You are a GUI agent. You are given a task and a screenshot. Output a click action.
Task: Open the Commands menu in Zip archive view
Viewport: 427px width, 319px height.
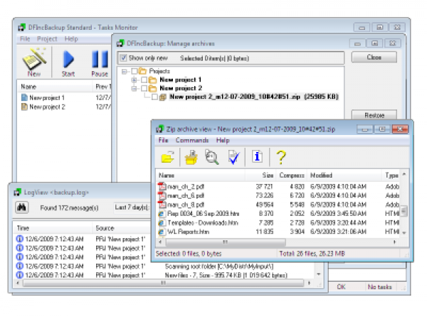pyautogui.click(x=192, y=141)
